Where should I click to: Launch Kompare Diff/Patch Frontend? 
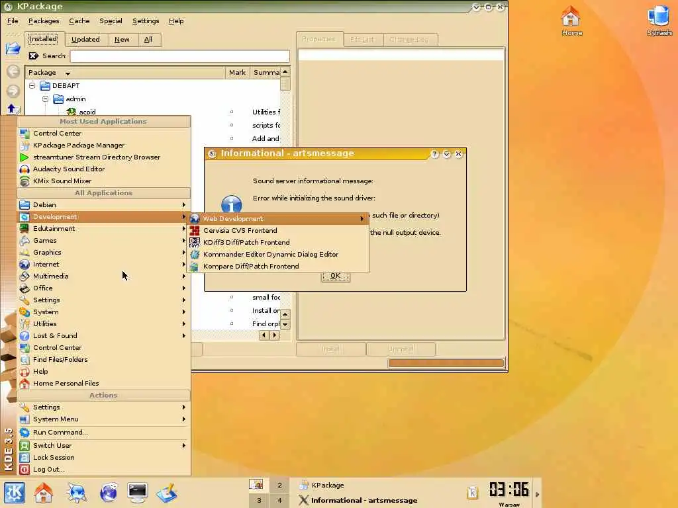tap(278, 266)
